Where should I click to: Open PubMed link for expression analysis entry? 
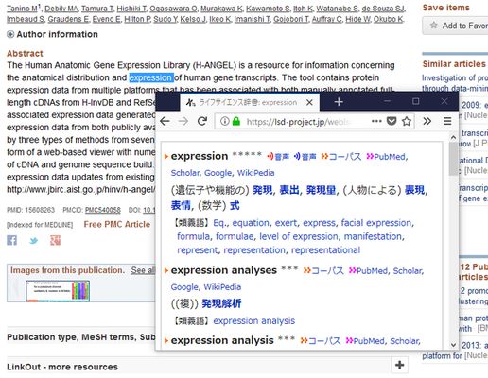pyautogui.click(x=365, y=341)
